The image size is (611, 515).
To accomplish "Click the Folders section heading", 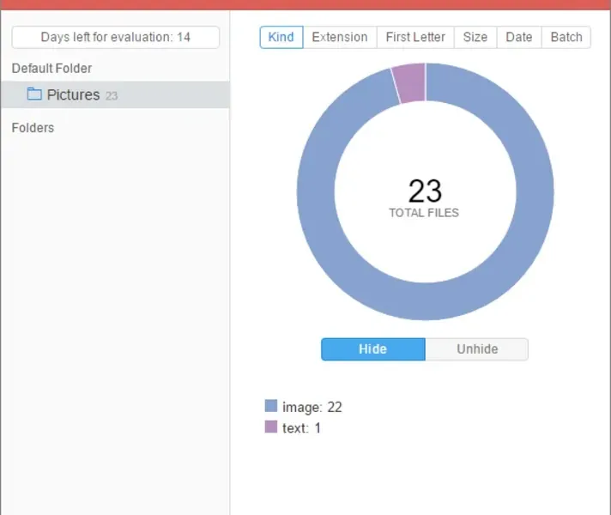I will (33, 128).
